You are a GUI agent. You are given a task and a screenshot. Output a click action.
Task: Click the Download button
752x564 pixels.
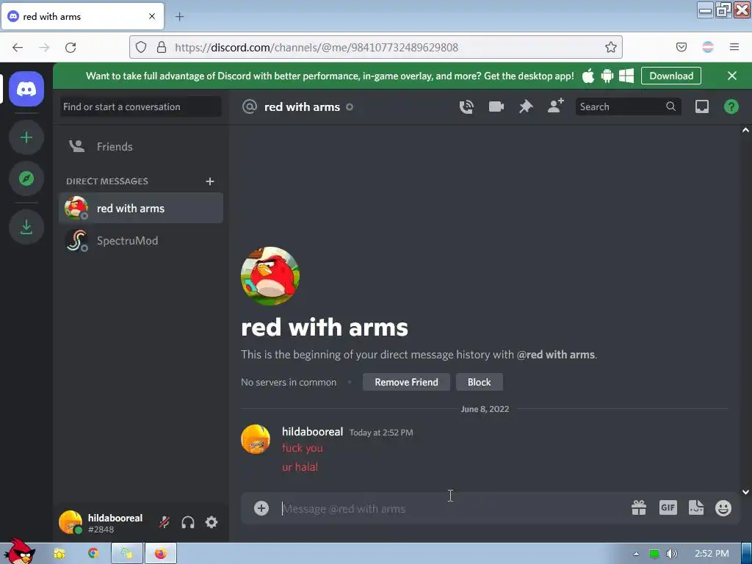tap(671, 76)
